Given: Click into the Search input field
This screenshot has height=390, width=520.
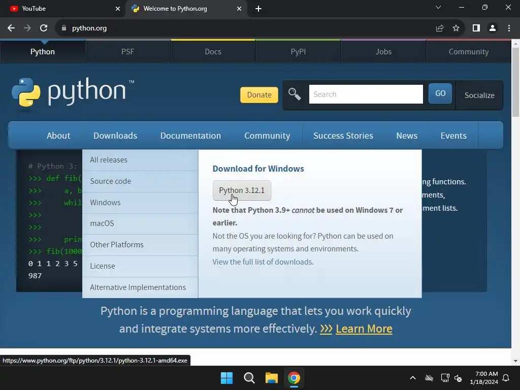Looking at the screenshot, I should click(x=366, y=94).
